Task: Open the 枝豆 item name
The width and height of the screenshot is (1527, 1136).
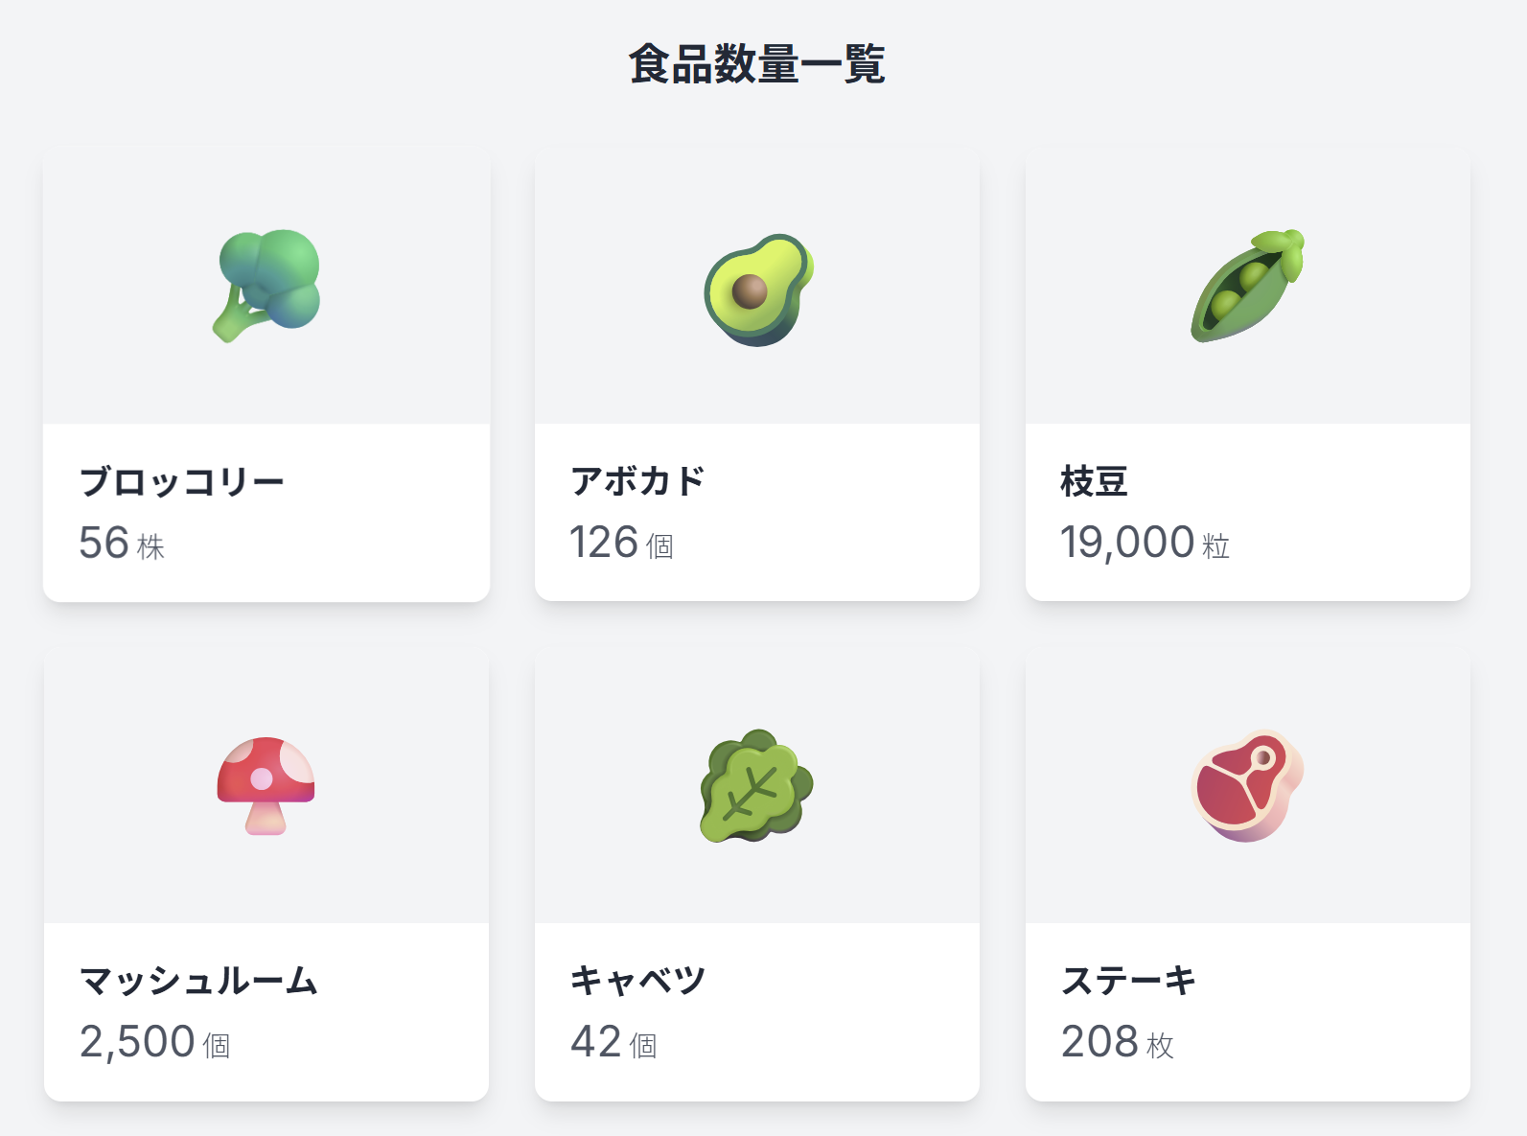Action: click(1094, 481)
